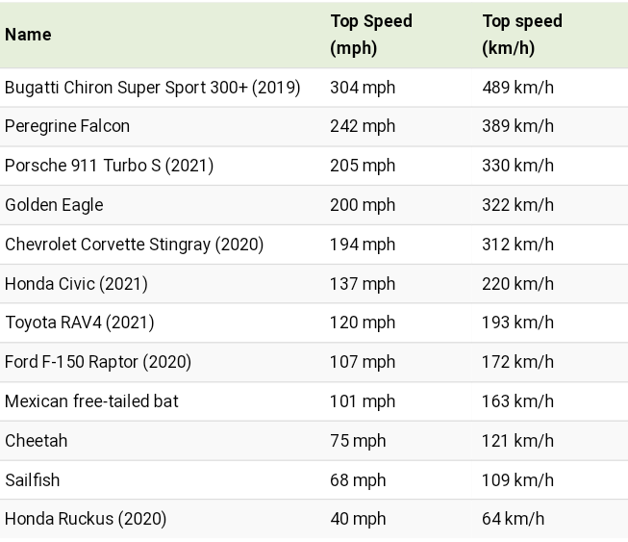This screenshot has height=542, width=628.
Task: Click the Name column header
Action: (28, 35)
